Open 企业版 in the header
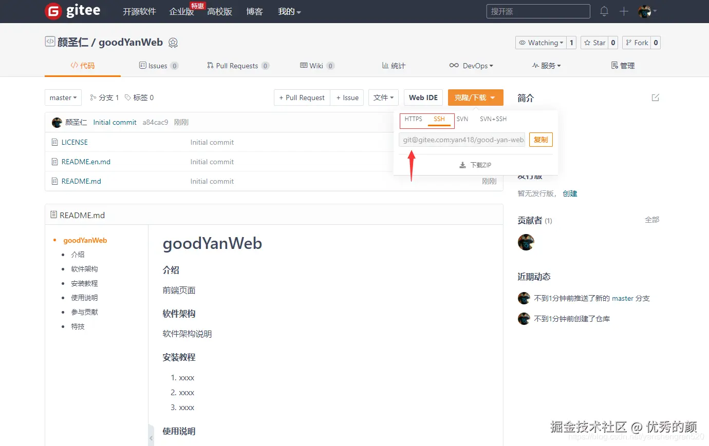Screen dimensions: 709x446 pos(181,11)
